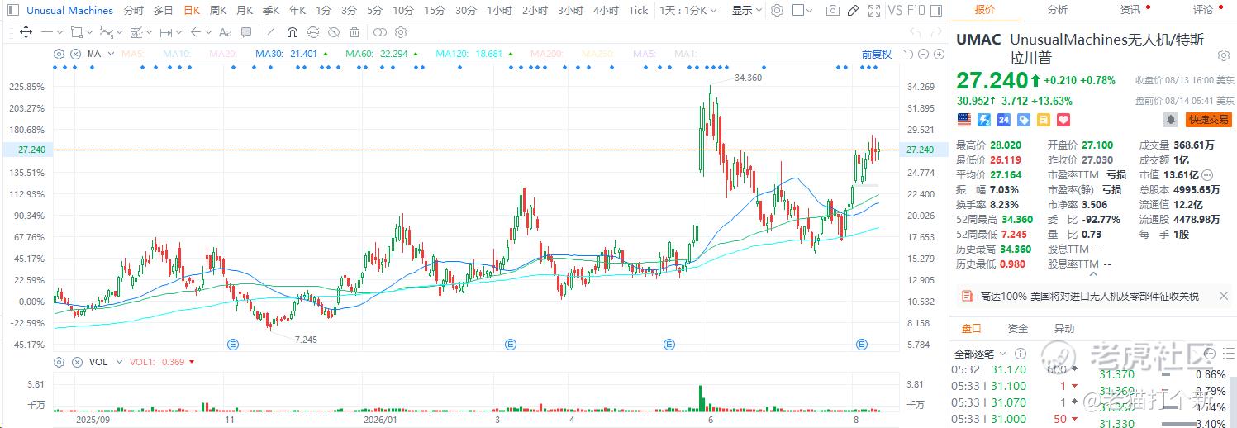Screen dimensions: 1237x428
Task: Remove the VOL indicator with X icon
Action: pyautogui.click(x=75, y=362)
